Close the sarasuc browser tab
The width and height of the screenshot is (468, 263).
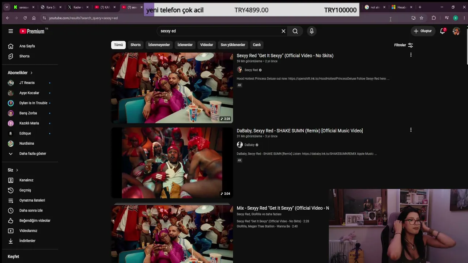pos(33,7)
